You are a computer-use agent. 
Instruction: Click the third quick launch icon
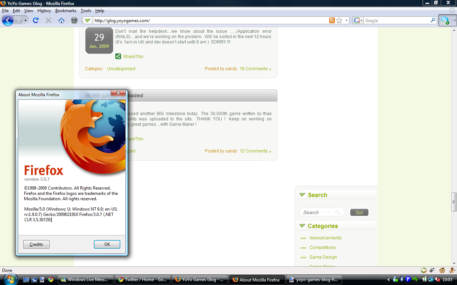tap(42, 280)
